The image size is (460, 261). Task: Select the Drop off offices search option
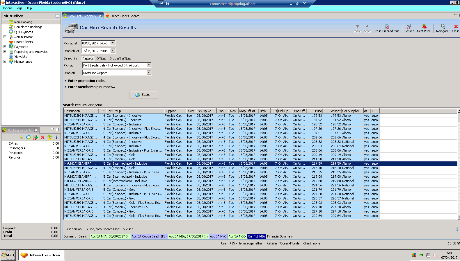coord(120,59)
